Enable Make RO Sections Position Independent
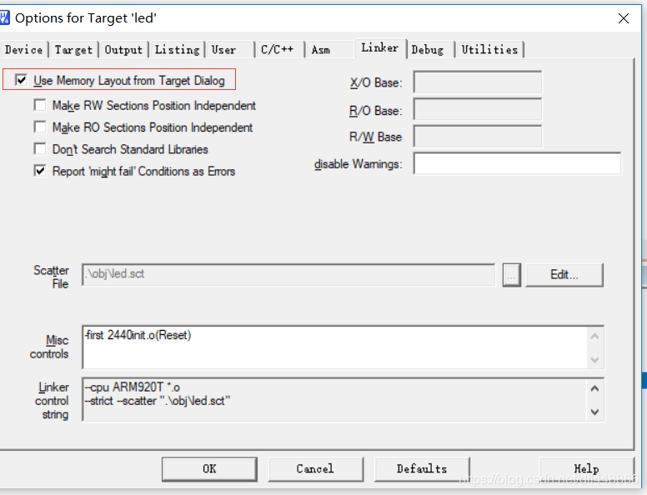Screen dimensions: 647x495 [x=40, y=127]
